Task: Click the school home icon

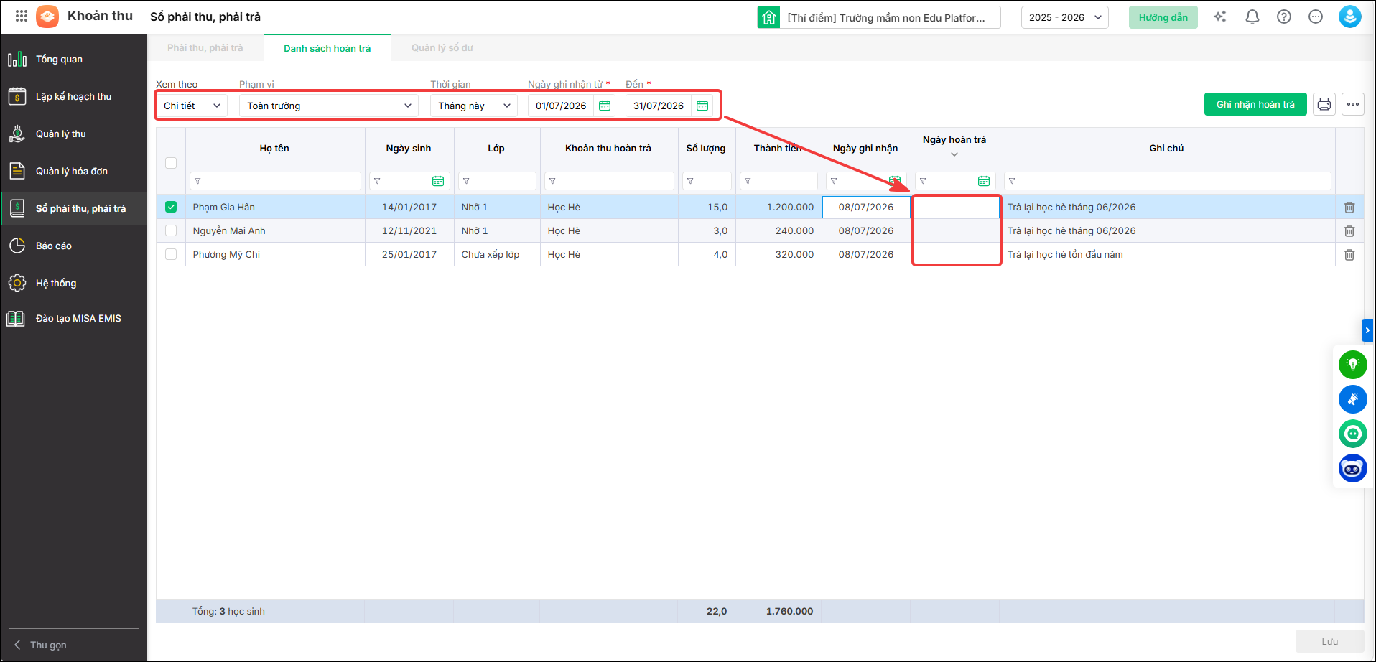Action: [769, 17]
